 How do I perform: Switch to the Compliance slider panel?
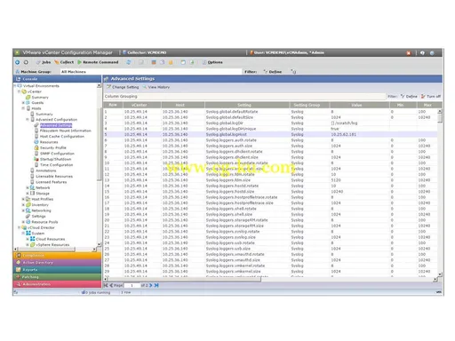57,255
